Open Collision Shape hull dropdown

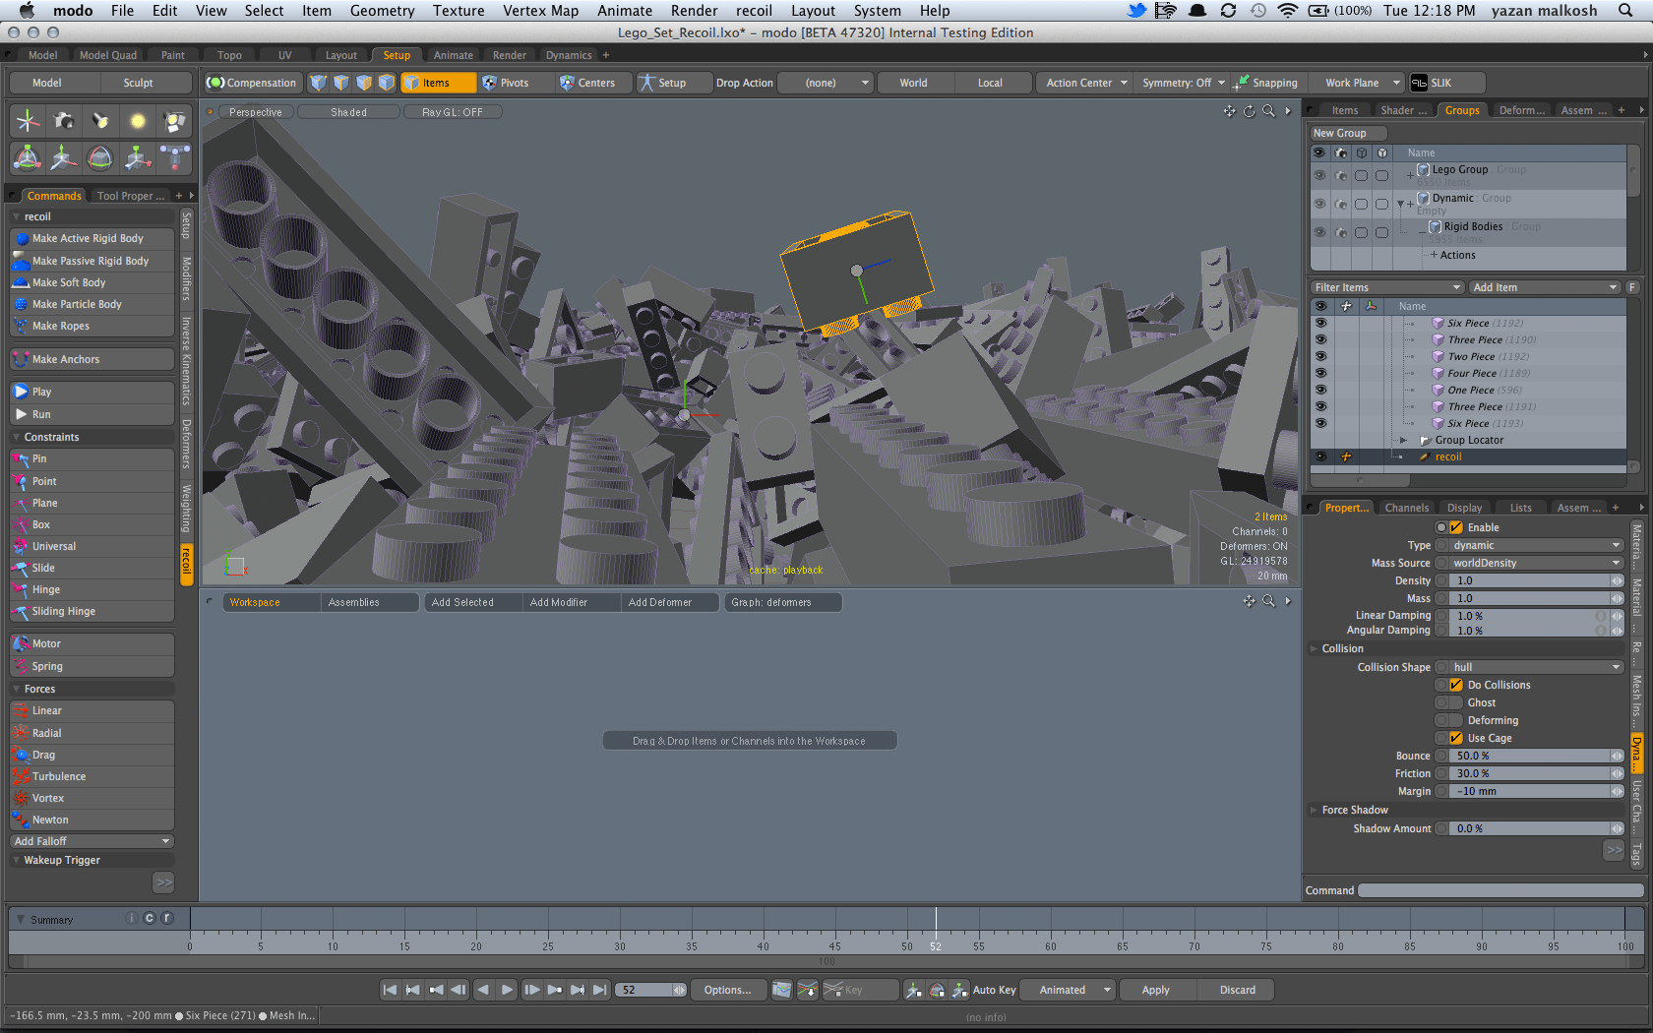1536,667
